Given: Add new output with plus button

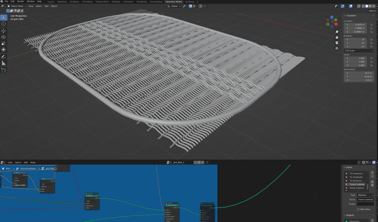Looking at the screenshot, I should pos(373,220).
